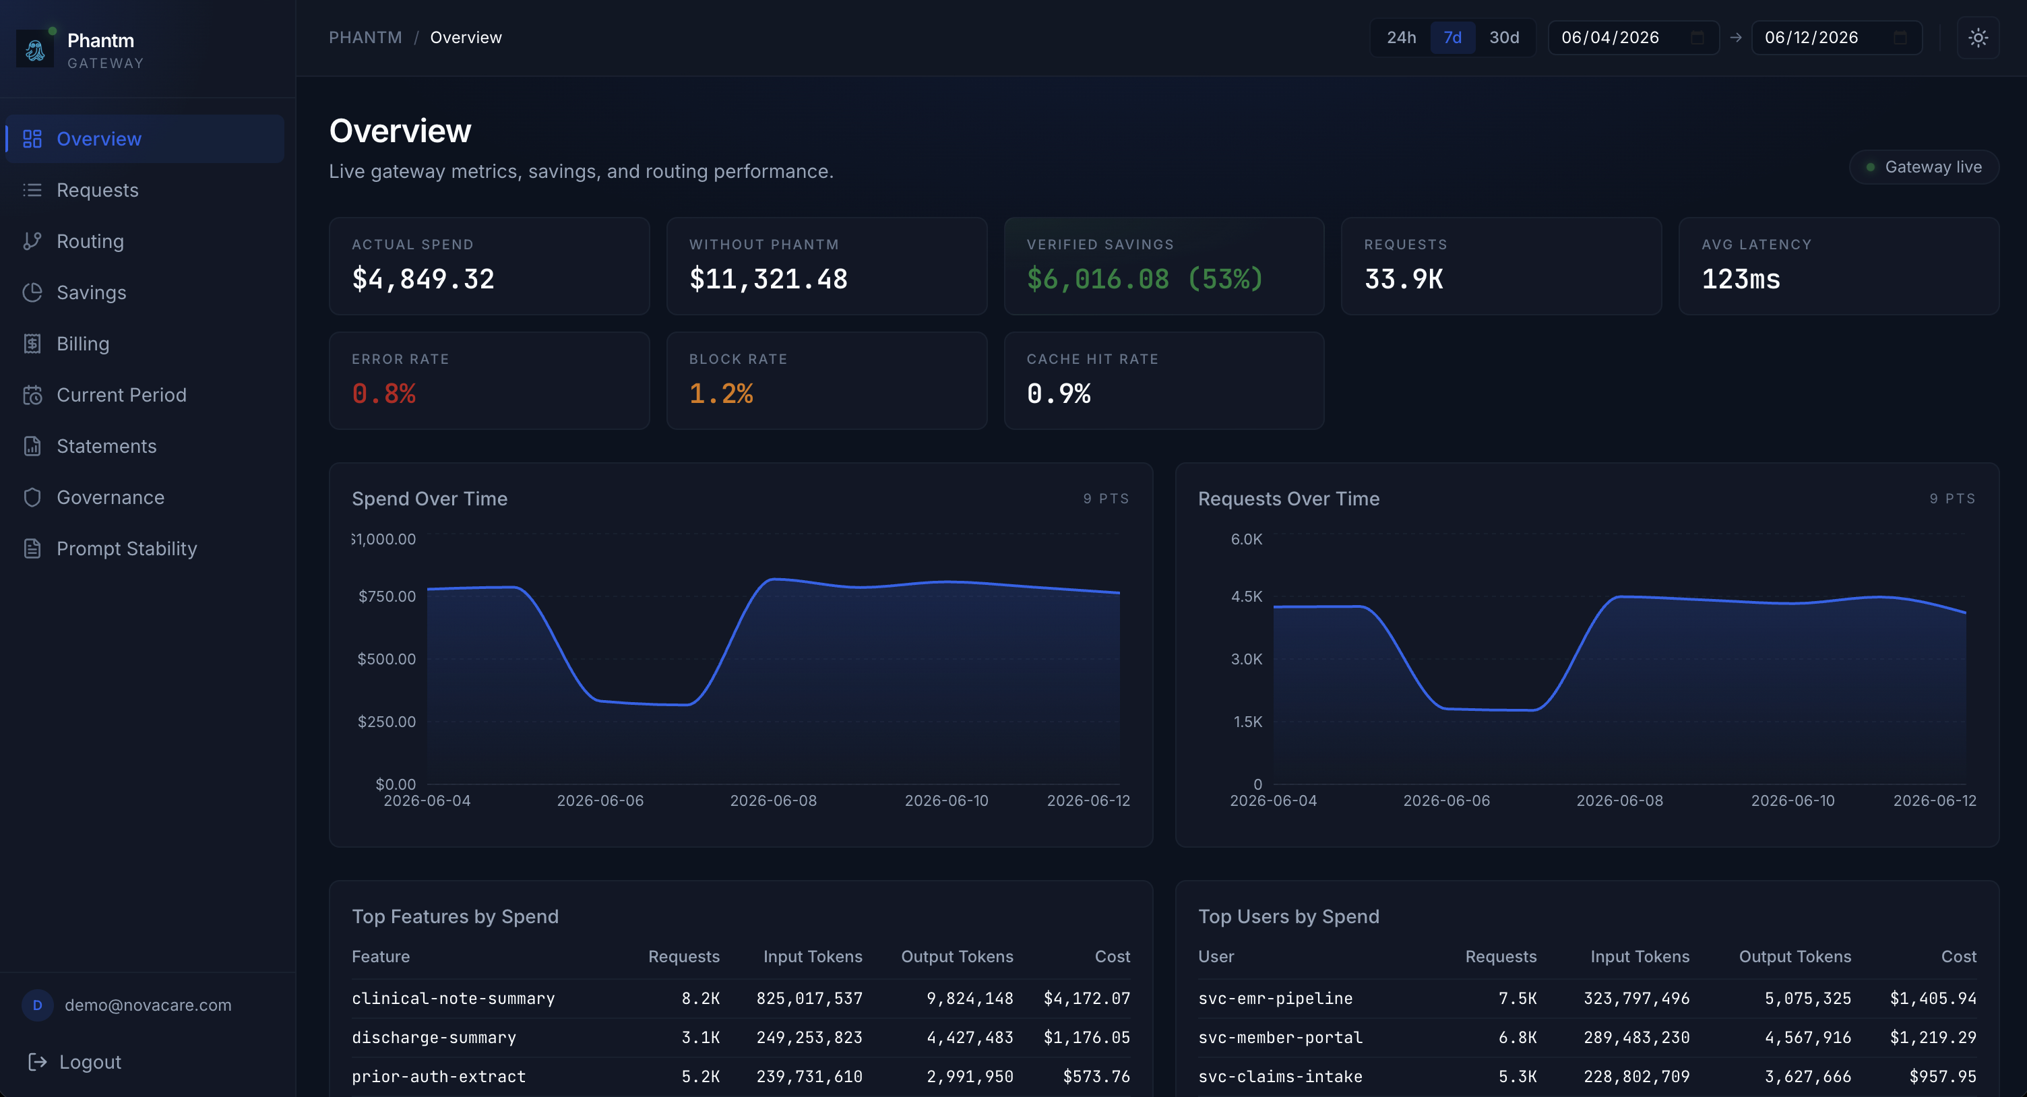Screen dimensions: 2027x1097
Task: Click the end date field 06/12/2026
Action: click(1836, 37)
